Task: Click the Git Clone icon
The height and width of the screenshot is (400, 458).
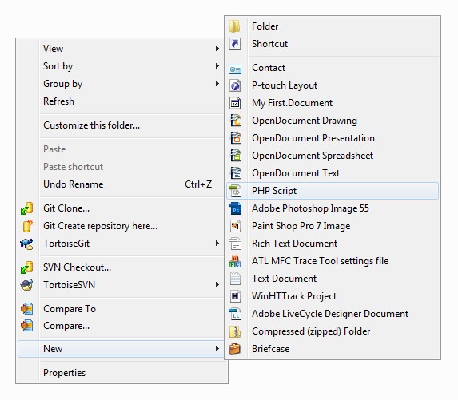Action: click(26, 208)
